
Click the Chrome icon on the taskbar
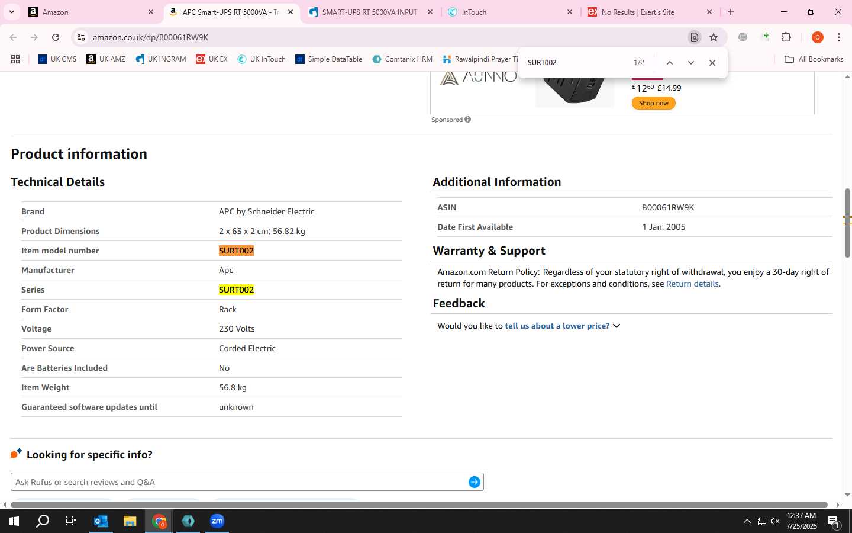point(159,521)
